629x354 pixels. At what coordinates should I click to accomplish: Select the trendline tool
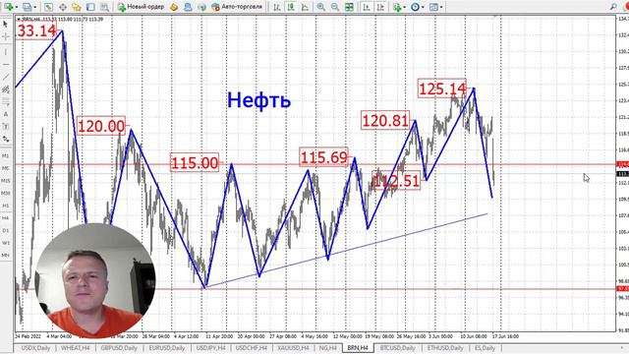[x=6, y=77]
